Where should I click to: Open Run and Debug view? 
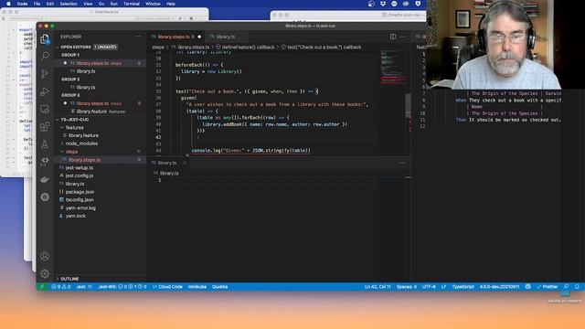coord(45,91)
